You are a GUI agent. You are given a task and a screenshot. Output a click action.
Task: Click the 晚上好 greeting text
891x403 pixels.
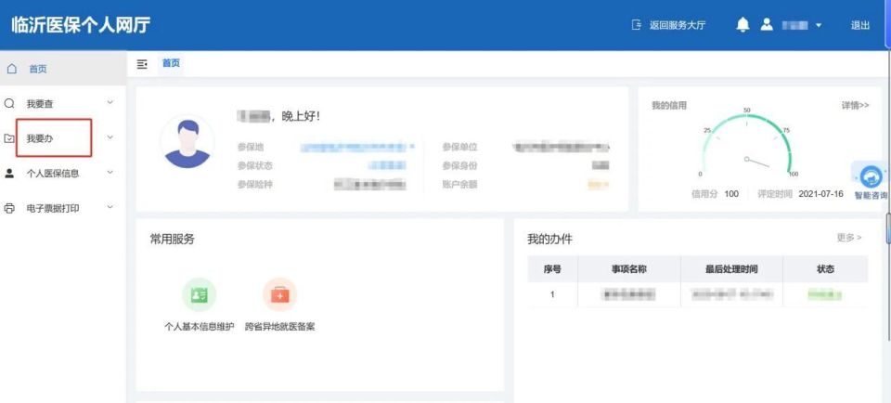pyautogui.click(x=301, y=116)
